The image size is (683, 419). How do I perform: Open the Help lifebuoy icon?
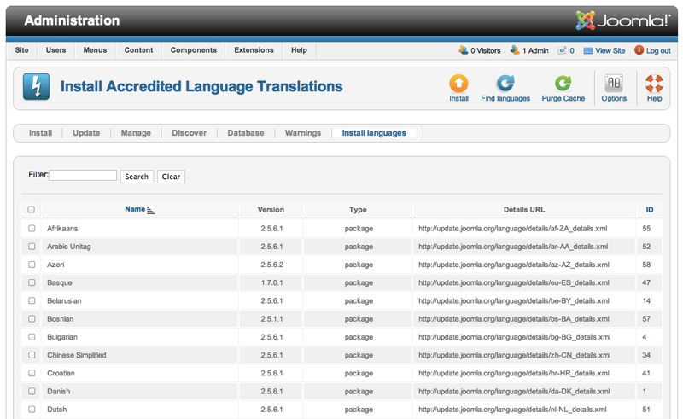pos(654,84)
